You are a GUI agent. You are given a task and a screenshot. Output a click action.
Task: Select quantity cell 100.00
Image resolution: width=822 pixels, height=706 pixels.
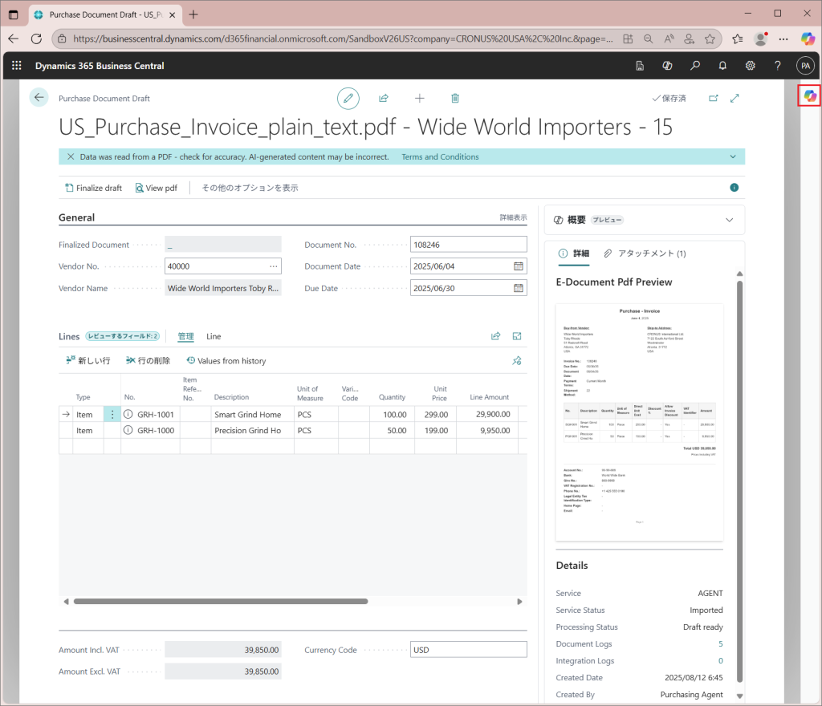coord(392,414)
